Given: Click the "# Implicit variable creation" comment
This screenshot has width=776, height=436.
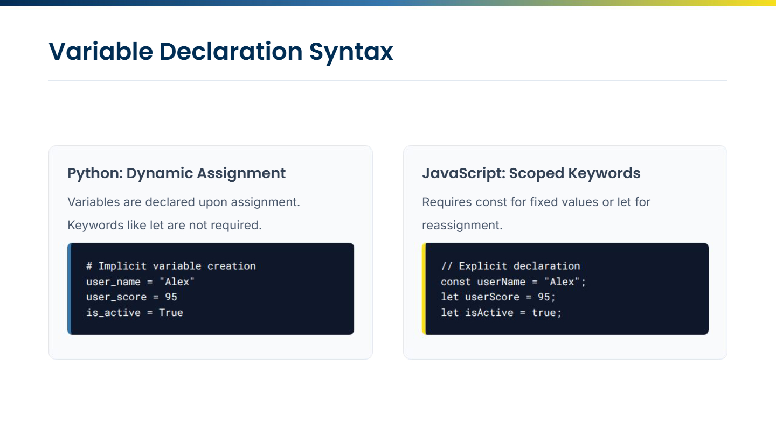Looking at the screenshot, I should point(171,266).
